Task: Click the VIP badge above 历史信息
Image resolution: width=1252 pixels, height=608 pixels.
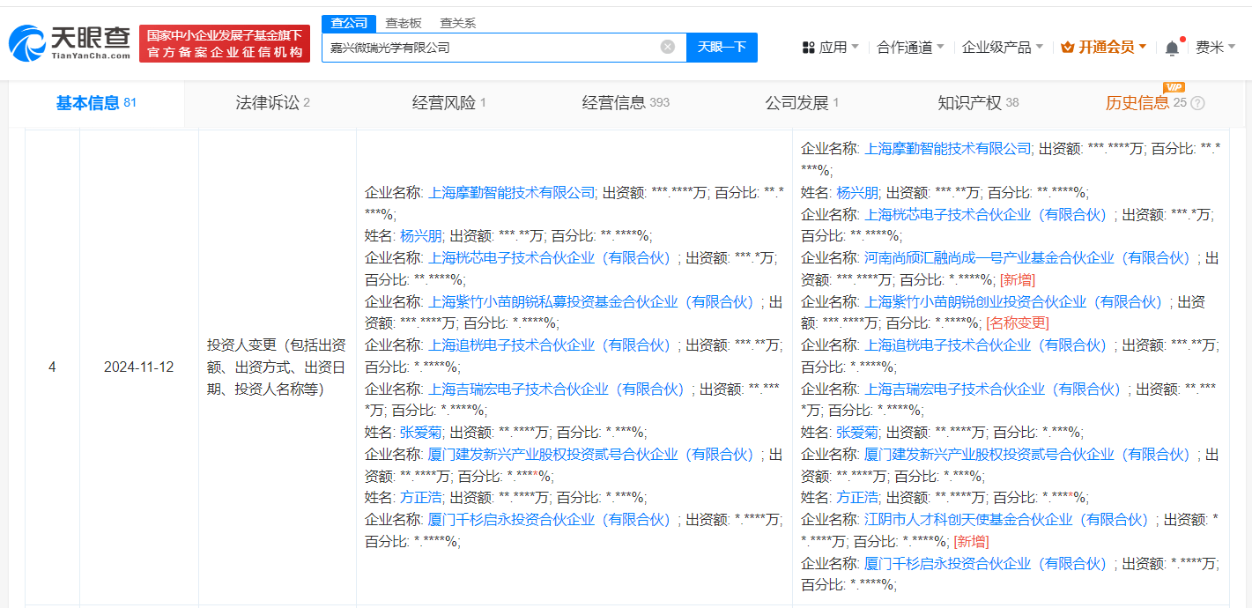Action: pos(1174,87)
